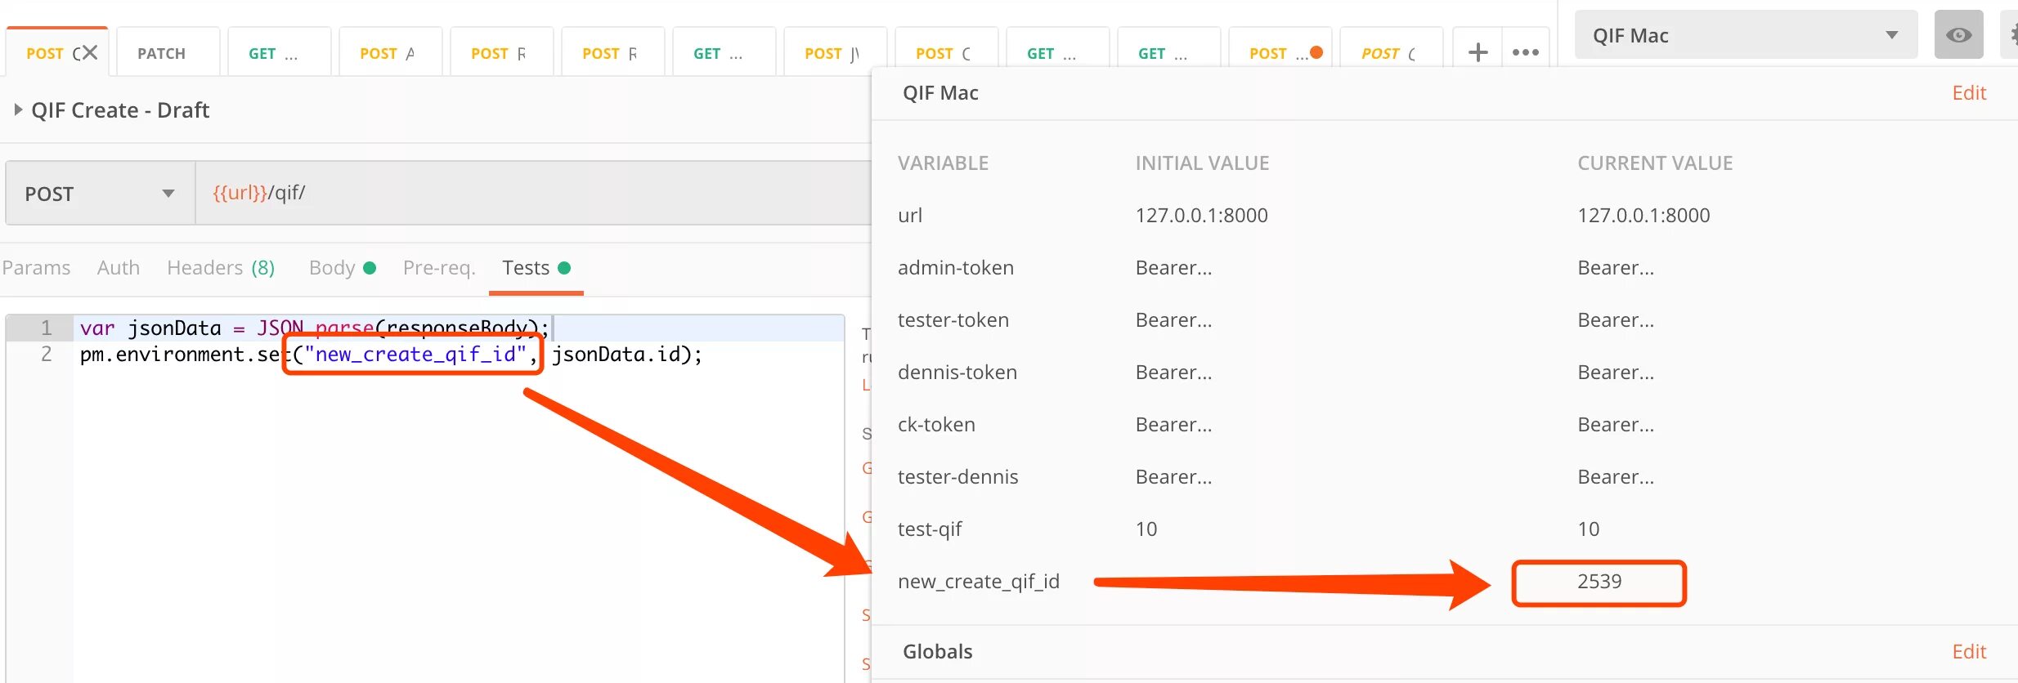Select the admin-token variable name
2018x683 pixels.
(x=956, y=268)
